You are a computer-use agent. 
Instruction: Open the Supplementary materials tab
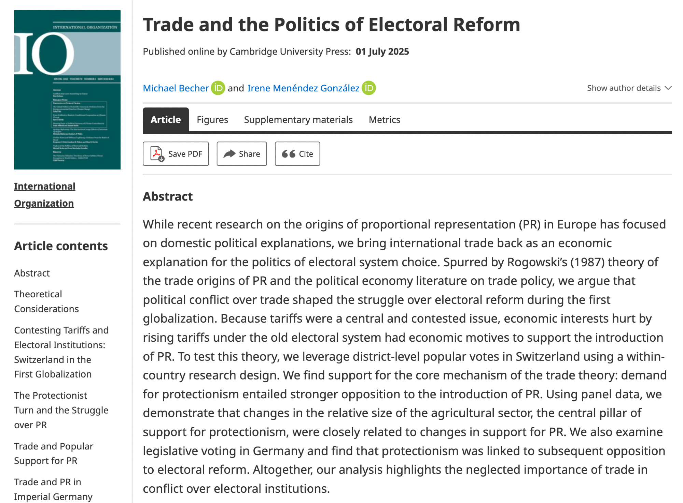(x=298, y=120)
